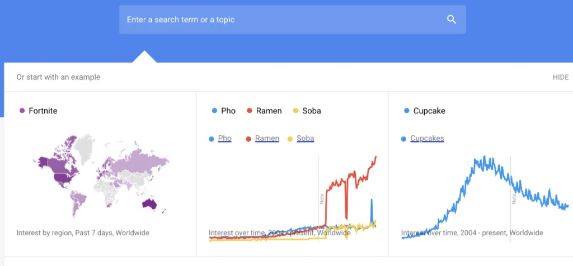Hide the examples section
This screenshot has width=573, height=266.
coord(560,77)
